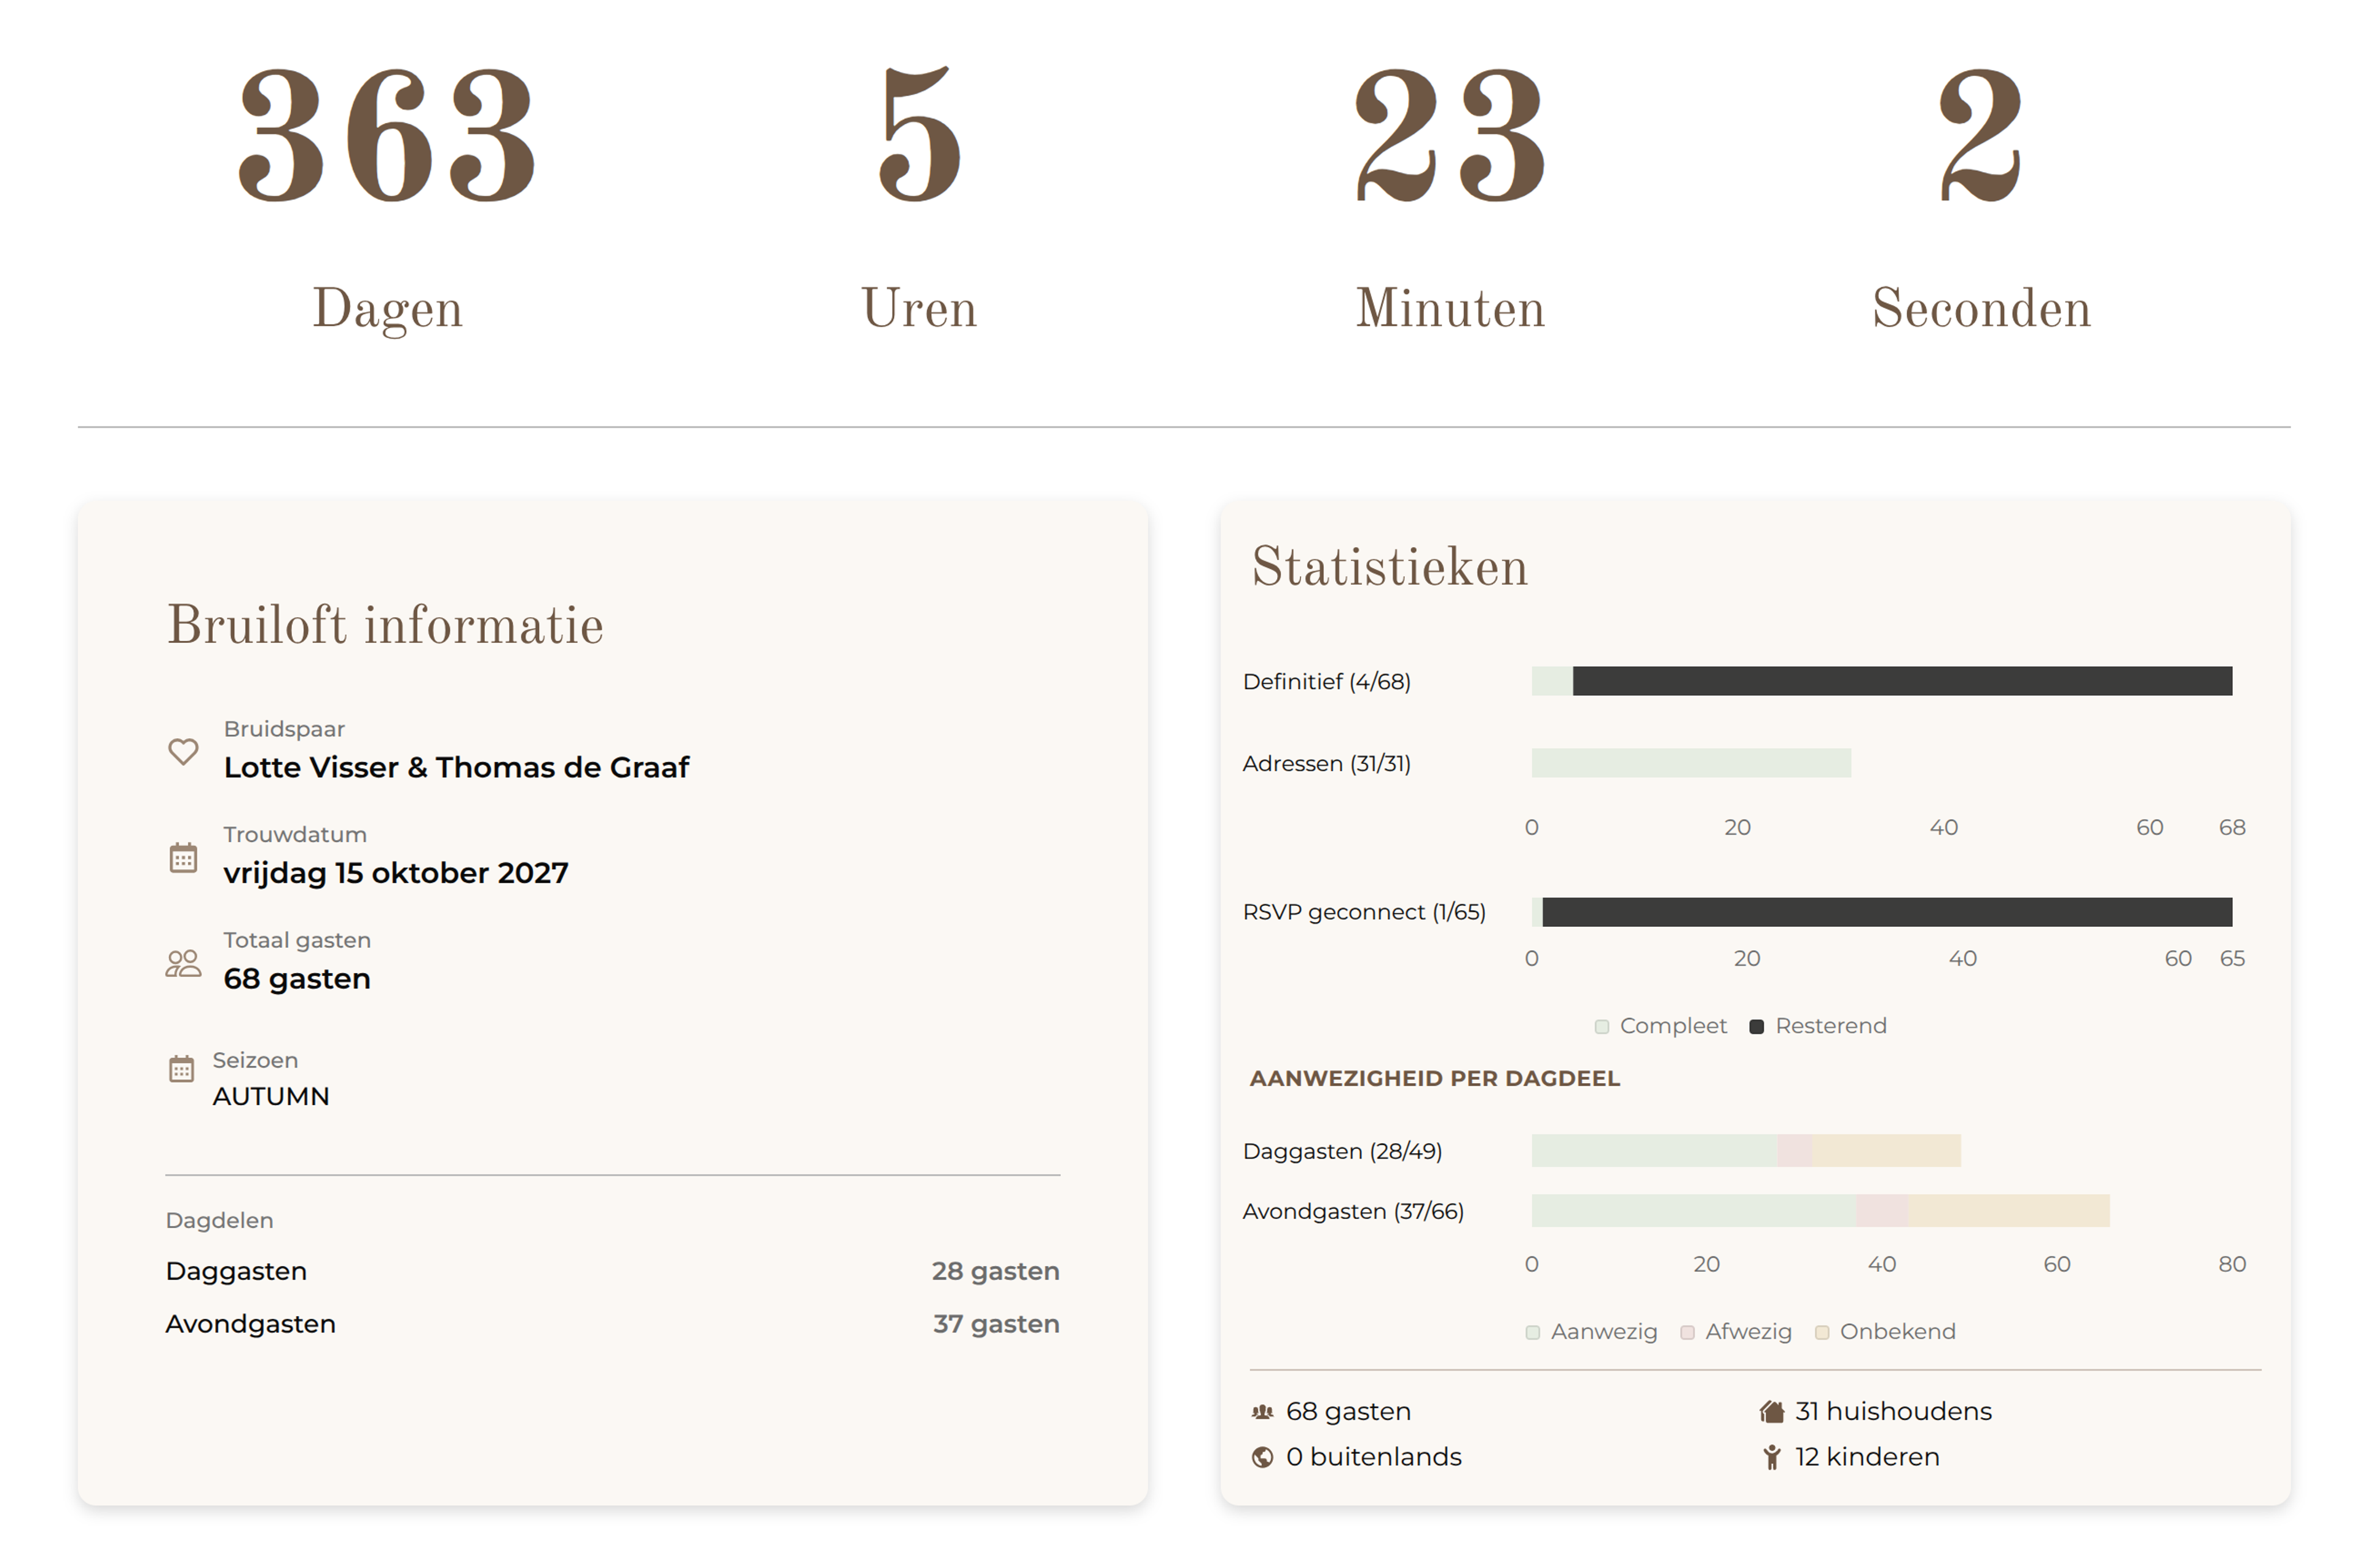Click the house icon beside 31 huishoudens
The image size is (2360, 1568).
point(1771,1412)
